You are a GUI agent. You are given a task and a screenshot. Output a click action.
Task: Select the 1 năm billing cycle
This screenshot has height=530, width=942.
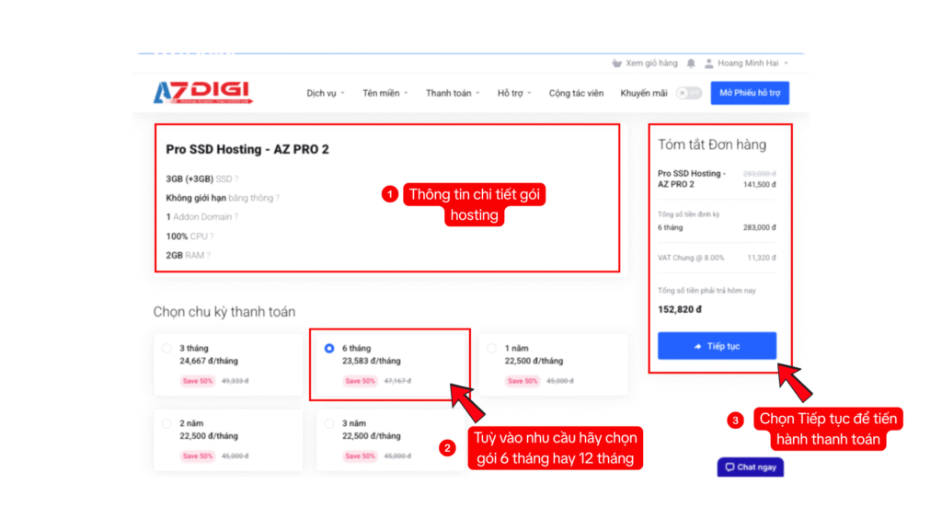491,348
